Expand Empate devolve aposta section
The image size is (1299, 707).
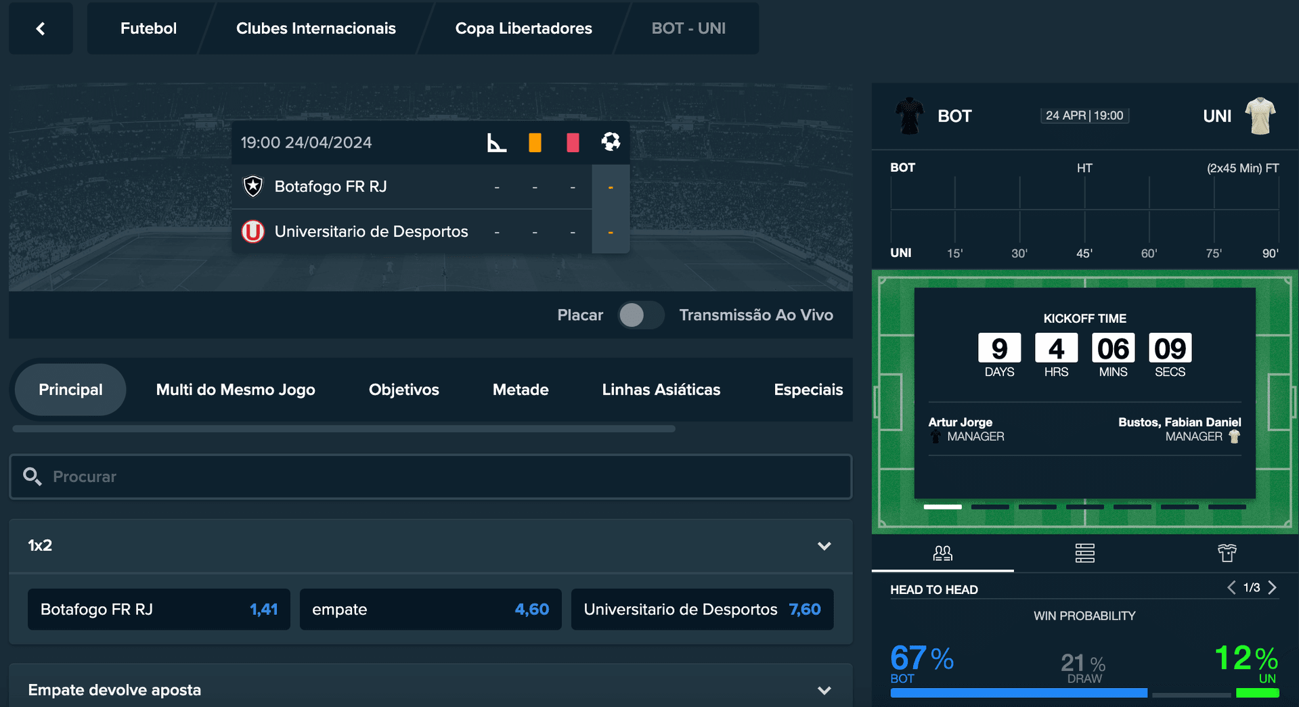pyautogui.click(x=824, y=691)
